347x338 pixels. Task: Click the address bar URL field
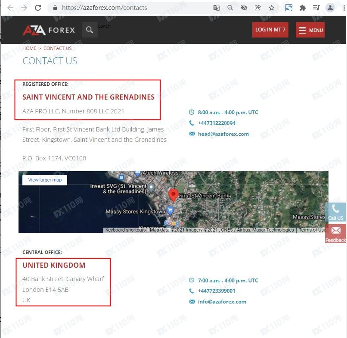pos(130,8)
